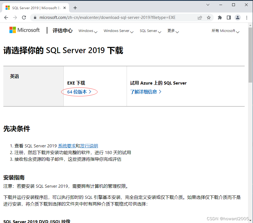253x223 pixels.
Task: Click the 英语 language cell
Action: click(33, 86)
